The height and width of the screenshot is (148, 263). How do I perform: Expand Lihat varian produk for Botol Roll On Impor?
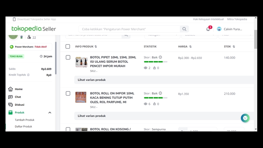(164, 116)
